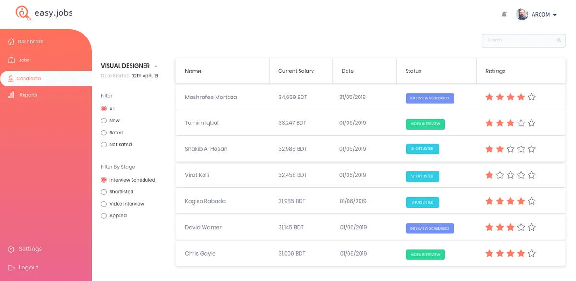Image resolution: width=576 pixels, height=281 pixels.
Task: Sort by the Current Salary column header
Action: (296, 71)
